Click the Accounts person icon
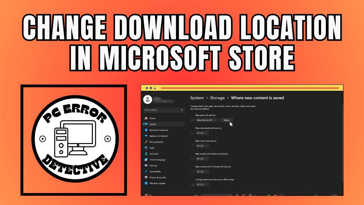 tap(146, 154)
